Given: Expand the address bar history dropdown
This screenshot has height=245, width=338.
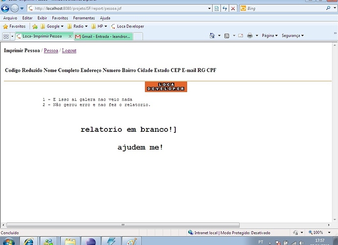Looking at the screenshot, I should coord(209,8).
